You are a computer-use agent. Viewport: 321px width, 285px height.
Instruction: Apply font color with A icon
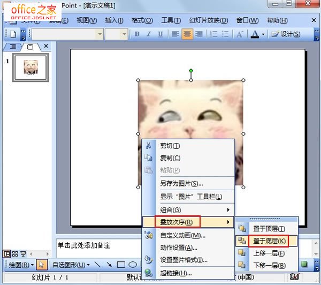(x=255, y=34)
